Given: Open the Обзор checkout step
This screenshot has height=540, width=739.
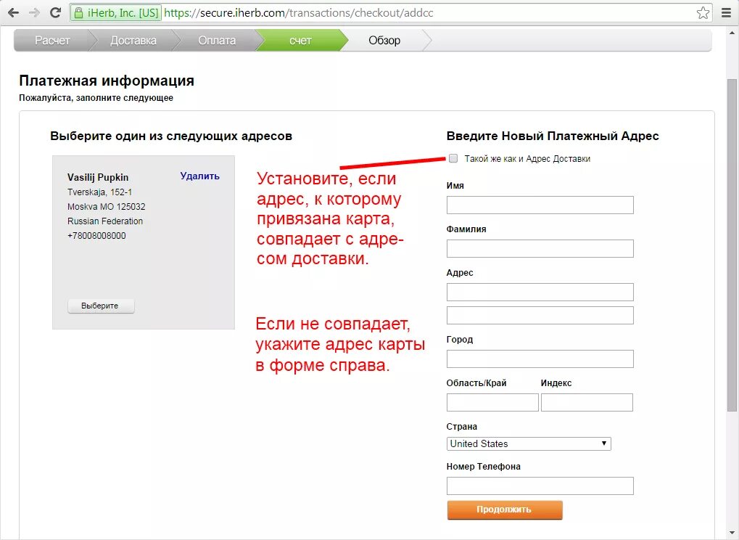Looking at the screenshot, I should 384,41.
